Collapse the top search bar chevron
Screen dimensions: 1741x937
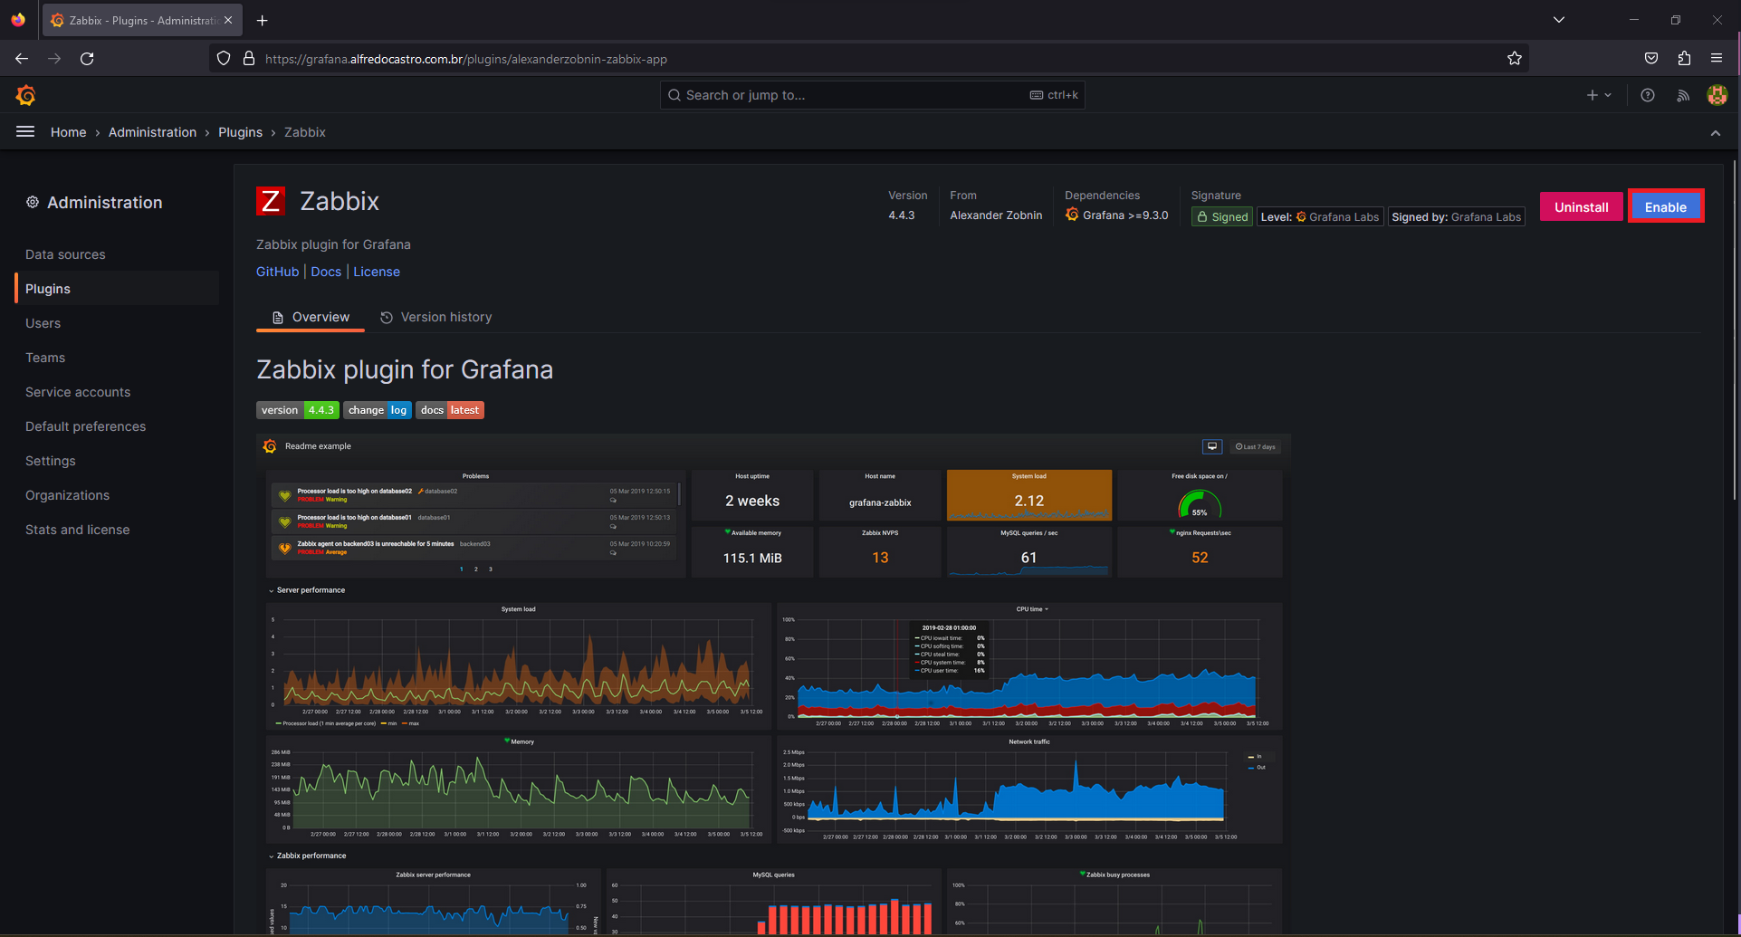[1716, 133]
